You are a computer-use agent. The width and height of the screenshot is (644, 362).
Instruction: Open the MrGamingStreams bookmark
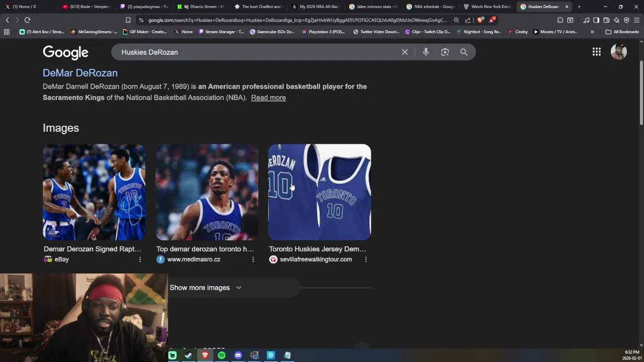(94, 32)
